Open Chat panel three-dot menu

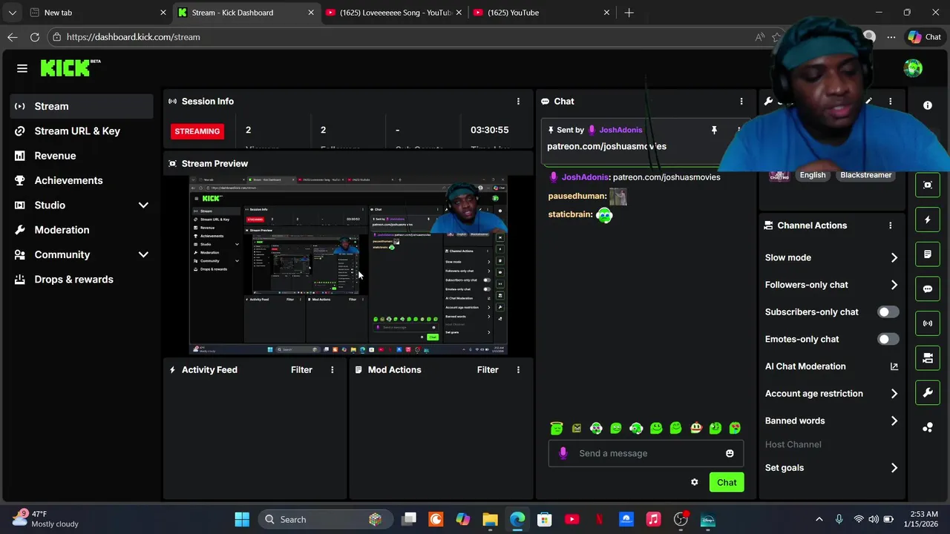pos(741,101)
